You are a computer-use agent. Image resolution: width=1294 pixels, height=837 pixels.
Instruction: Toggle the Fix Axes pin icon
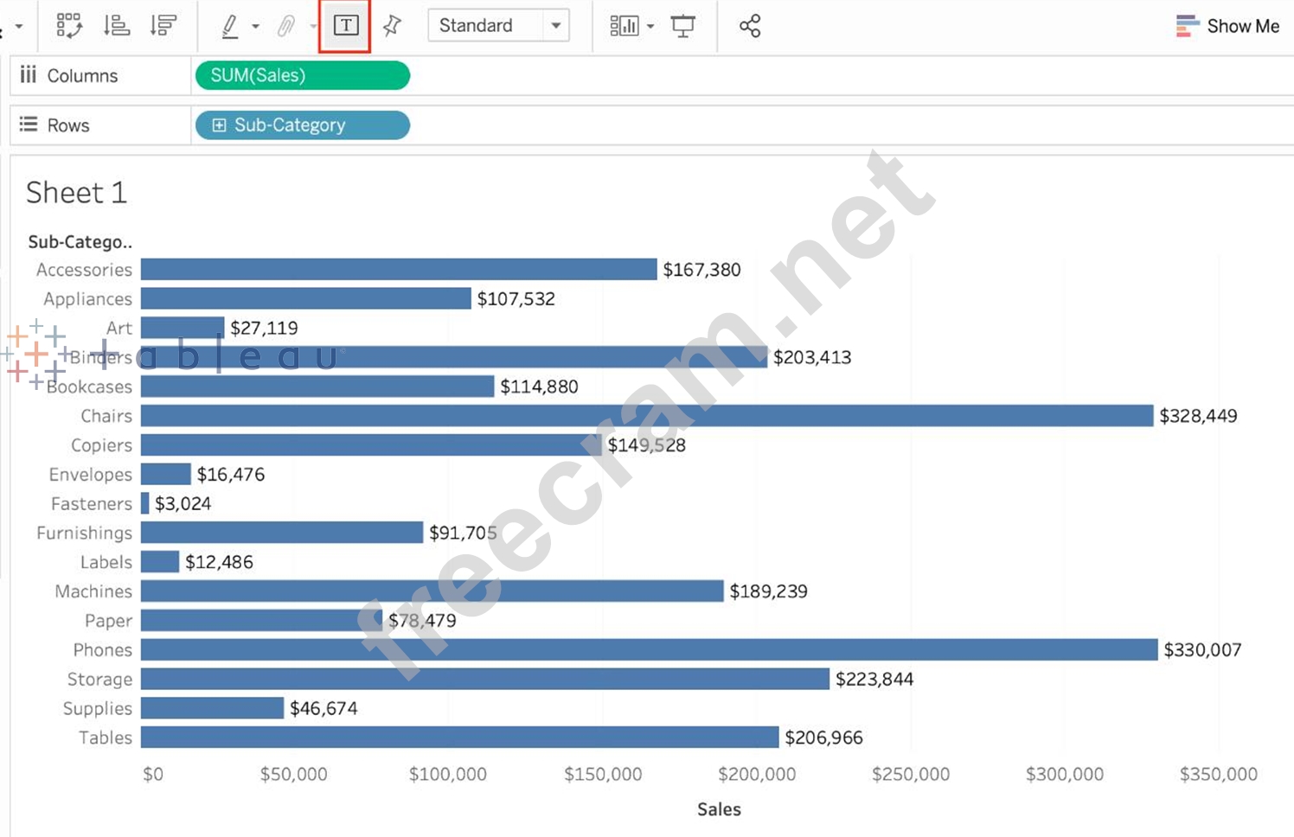click(x=392, y=26)
